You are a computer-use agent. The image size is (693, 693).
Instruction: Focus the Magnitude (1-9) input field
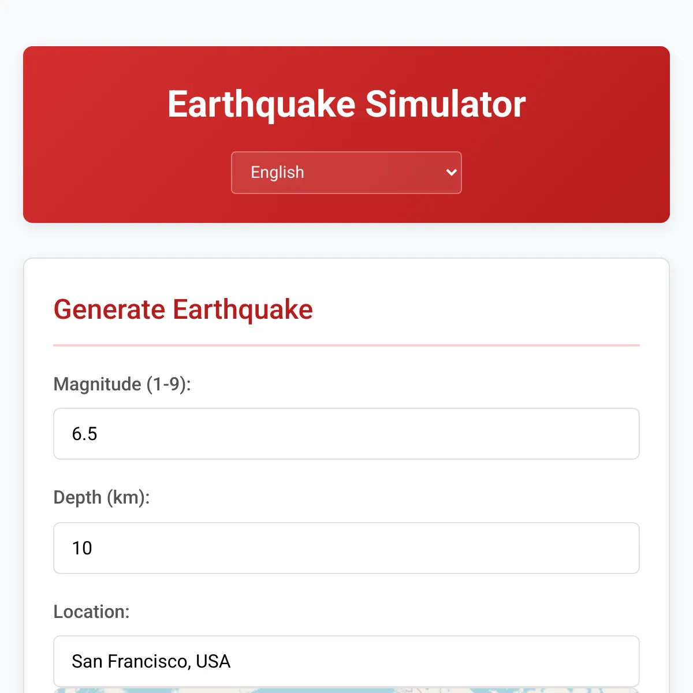346,434
